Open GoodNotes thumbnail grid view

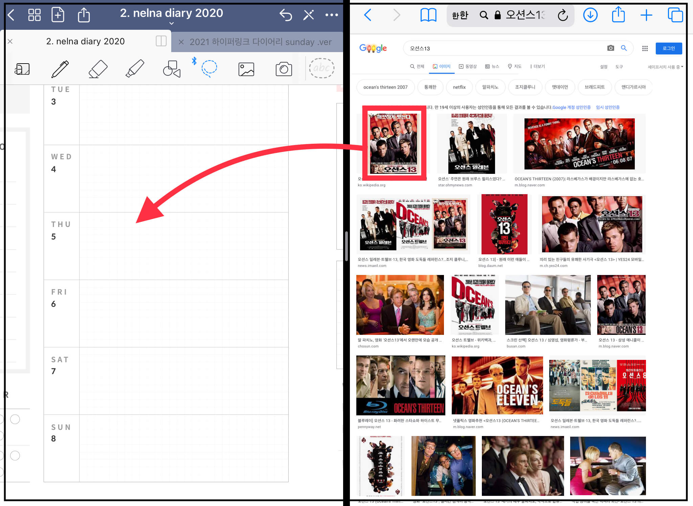tap(34, 15)
